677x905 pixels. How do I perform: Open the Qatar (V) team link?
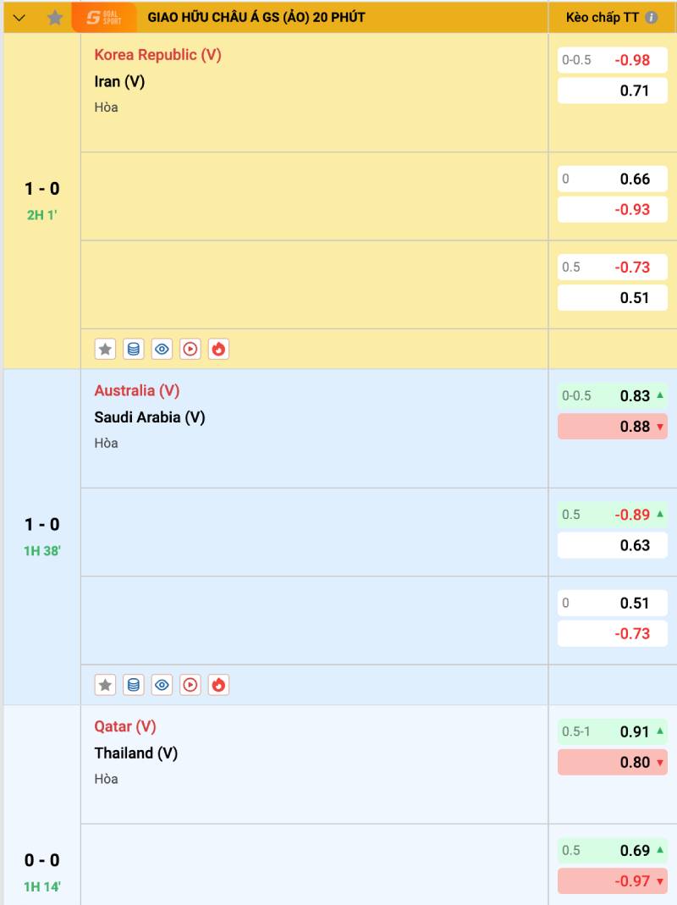[125, 726]
